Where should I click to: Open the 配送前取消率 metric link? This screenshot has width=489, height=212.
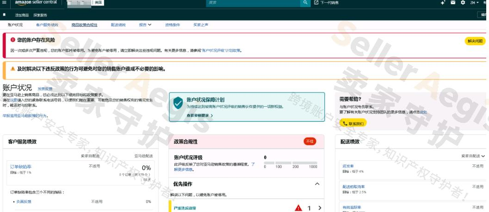click(x=353, y=187)
